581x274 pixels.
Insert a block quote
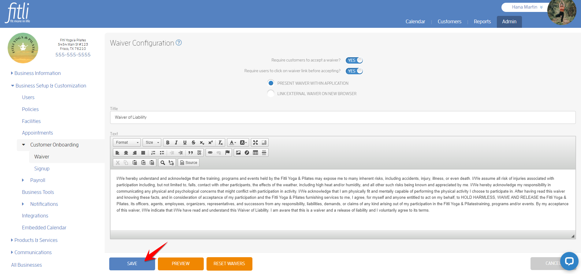click(191, 153)
